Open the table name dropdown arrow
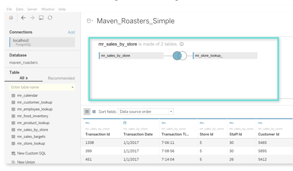This screenshot has height=171, width=293. [x=73, y=87]
